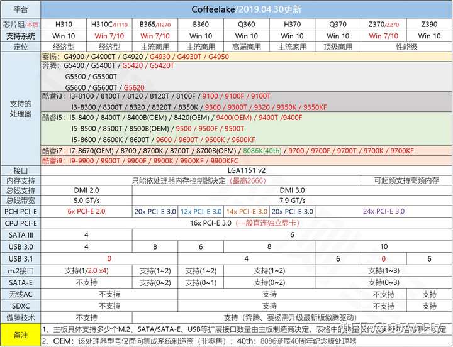Select the 支持的处理器 row label
Image resolution: width=453 pixels, height=347 pixels.
click(21, 109)
